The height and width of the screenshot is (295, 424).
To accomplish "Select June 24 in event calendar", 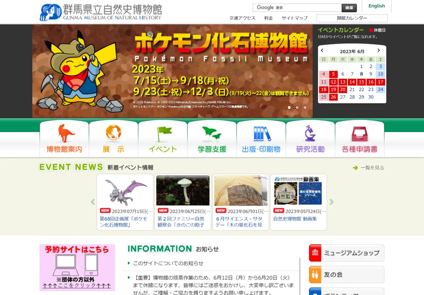I will (x=381, y=90).
